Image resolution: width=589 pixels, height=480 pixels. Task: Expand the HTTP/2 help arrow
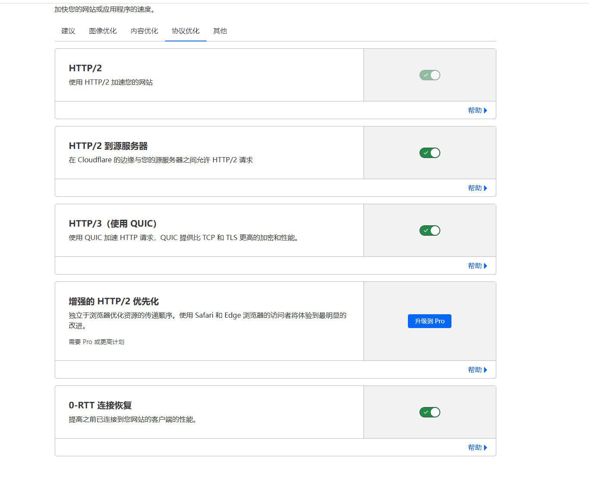(x=486, y=110)
